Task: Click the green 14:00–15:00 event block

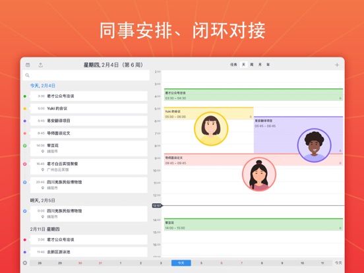Action: click(253, 224)
